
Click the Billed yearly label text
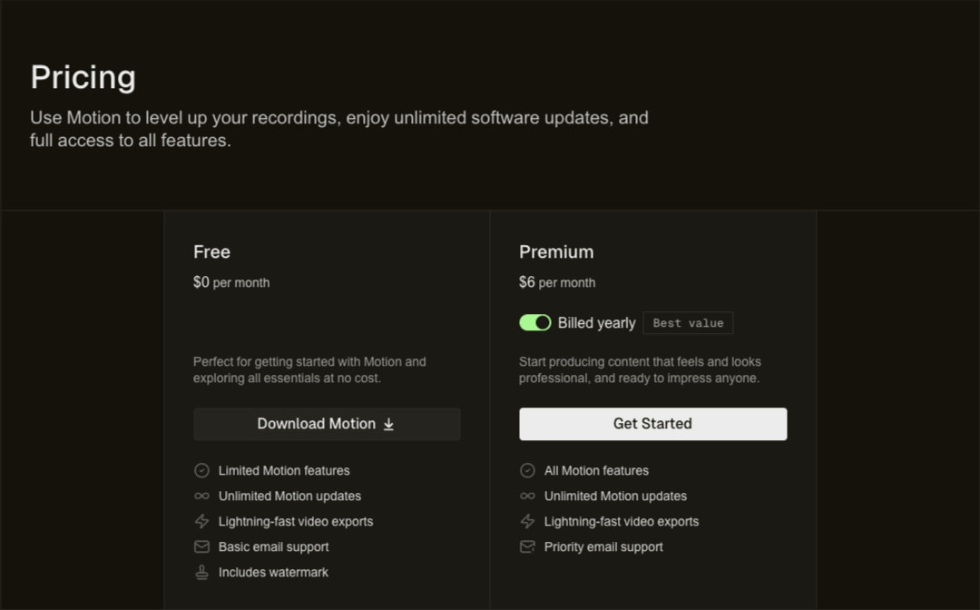click(596, 323)
